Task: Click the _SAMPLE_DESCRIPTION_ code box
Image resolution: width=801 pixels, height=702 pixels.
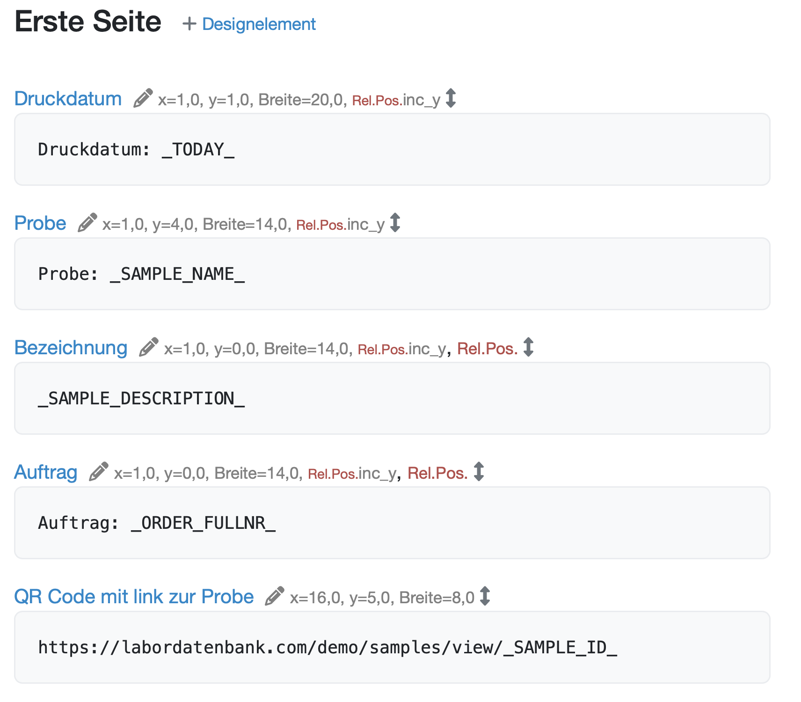Action: 392,398
